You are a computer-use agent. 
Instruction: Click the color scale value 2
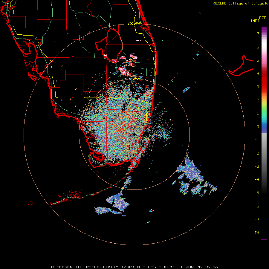tap(258, 100)
